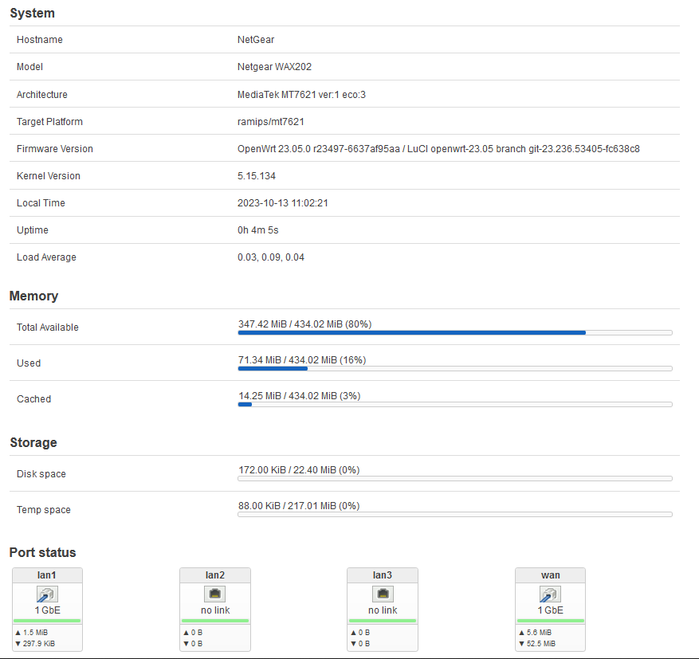Click the lan1 1 GbE speed text
The image size is (699, 659).
click(x=47, y=610)
